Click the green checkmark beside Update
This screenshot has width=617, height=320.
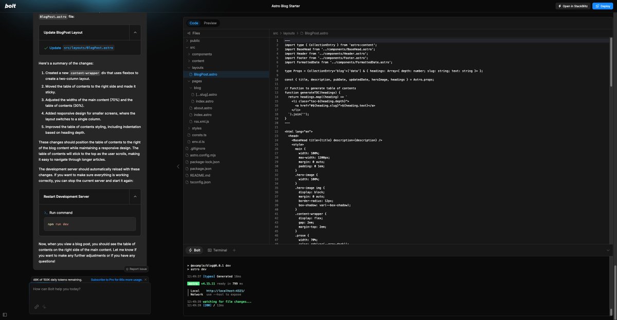tap(46, 48)
